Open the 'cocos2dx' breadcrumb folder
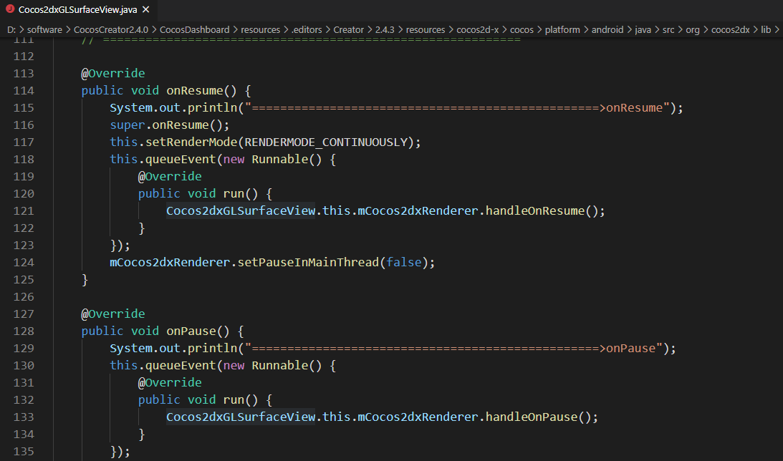783x461 pixels. 730,30
